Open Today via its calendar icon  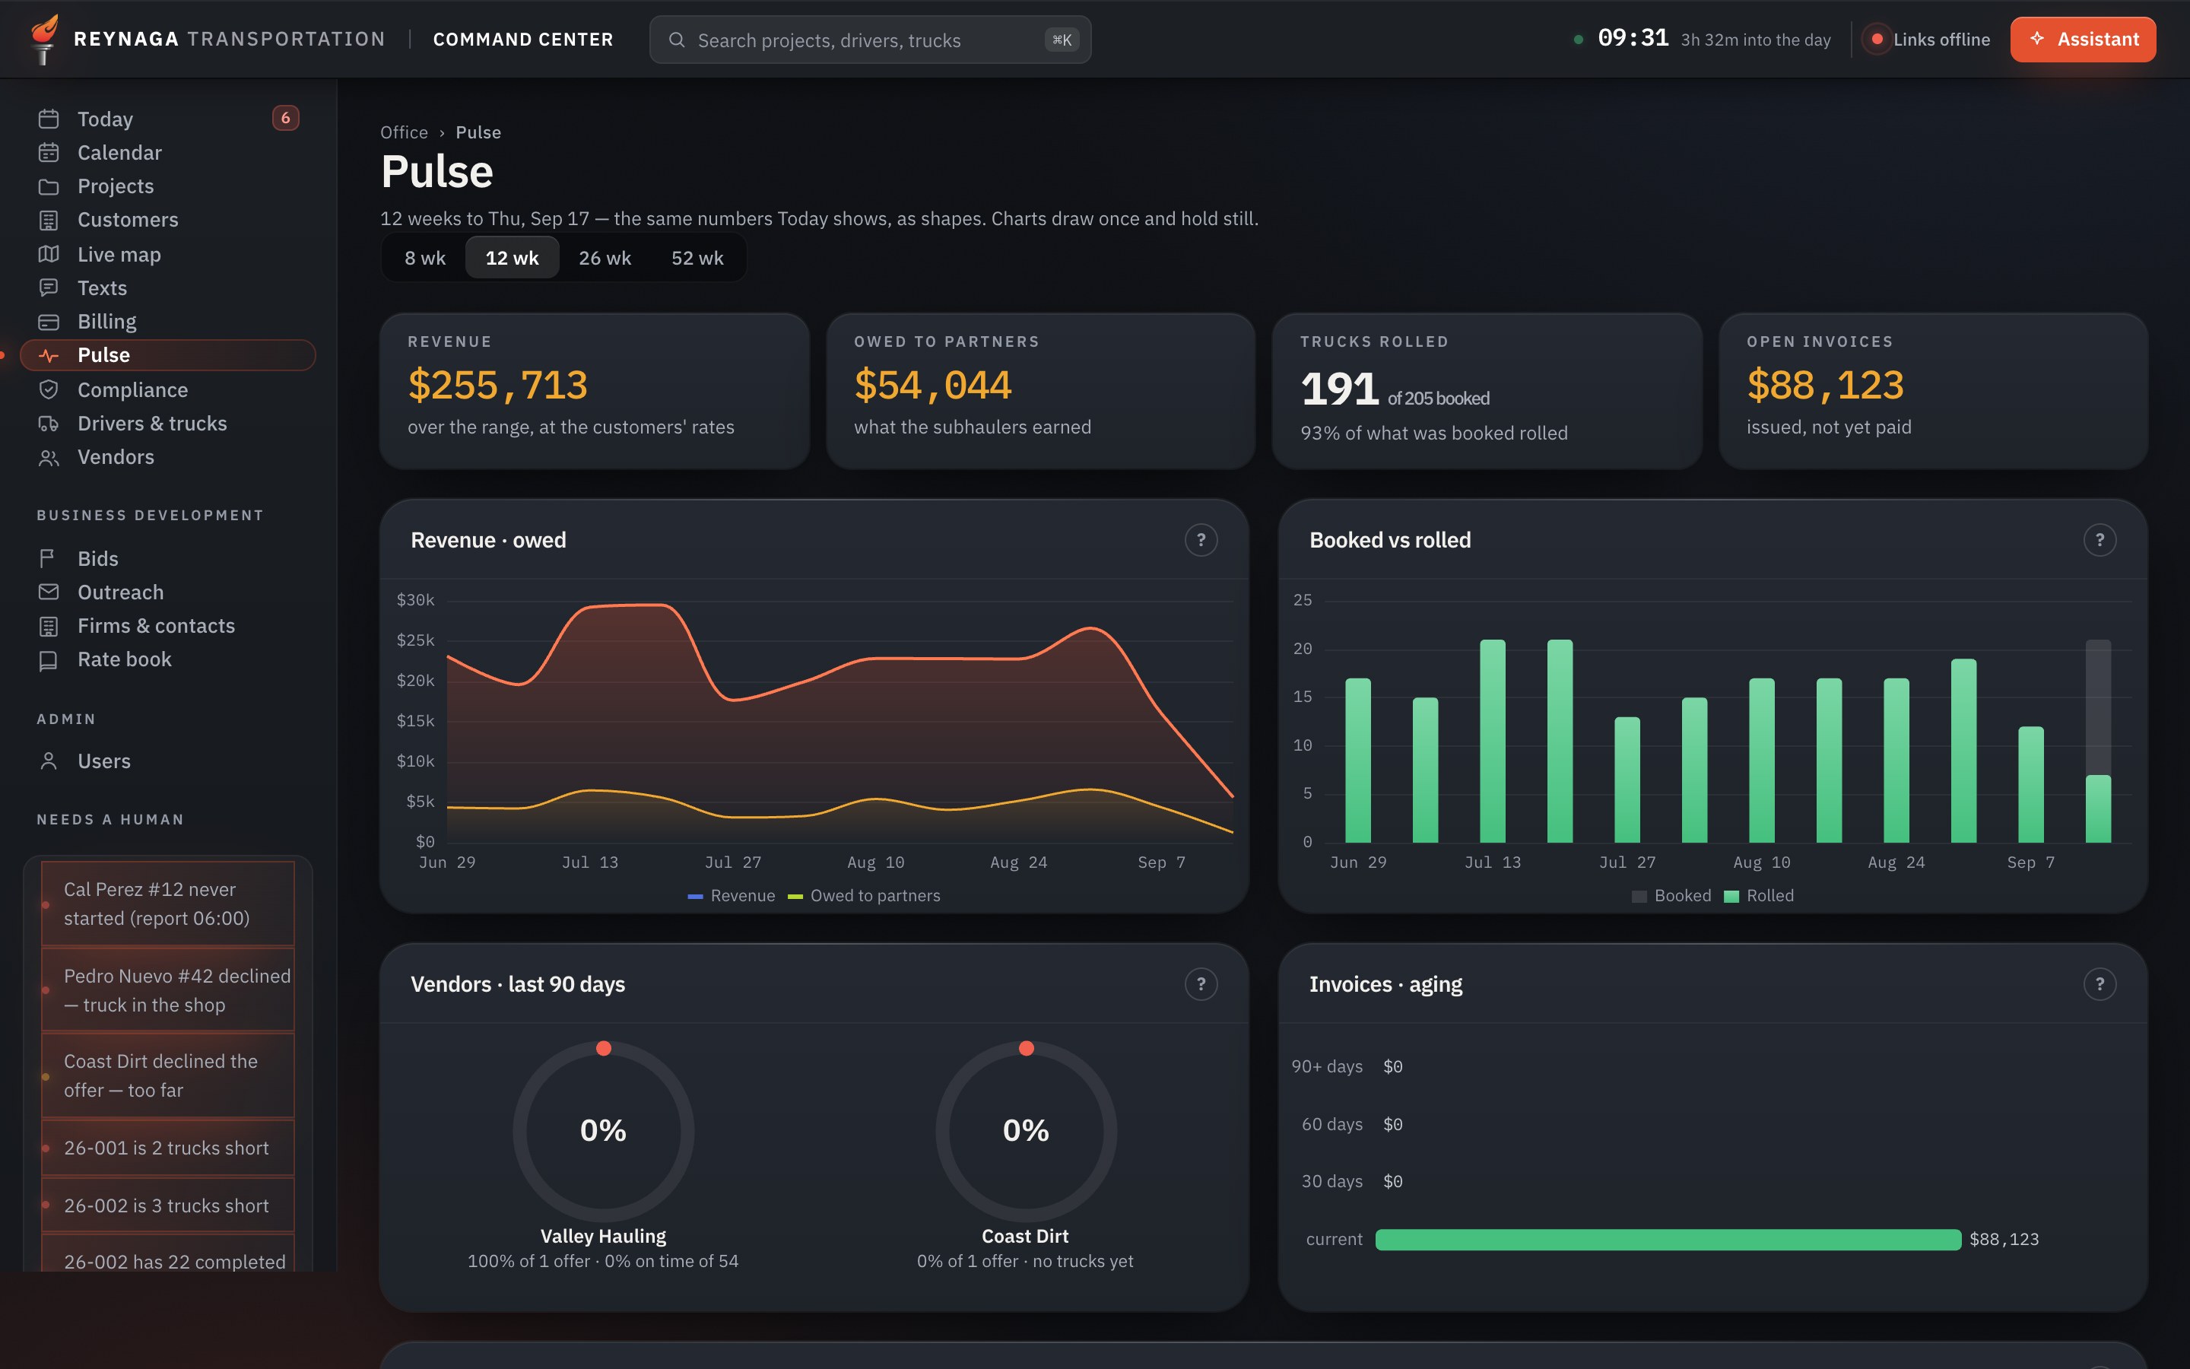49,119
